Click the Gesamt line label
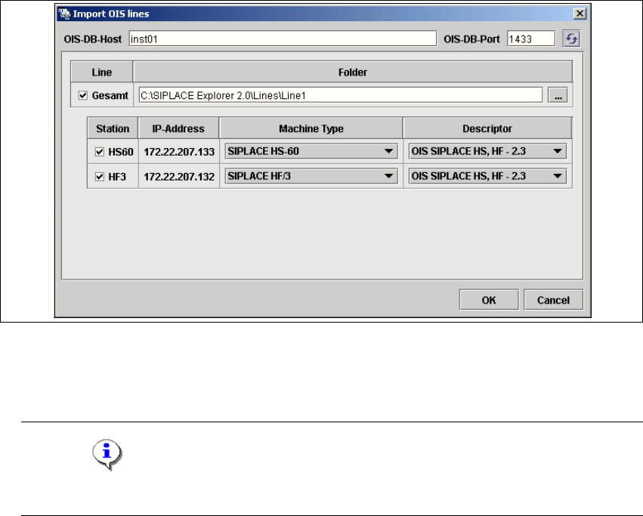This screenshot has height=516, width=643. pos(110,96)
